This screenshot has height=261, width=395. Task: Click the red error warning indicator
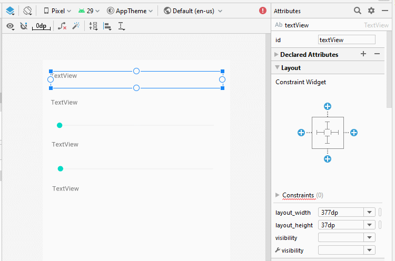click(x=262, y=11)
